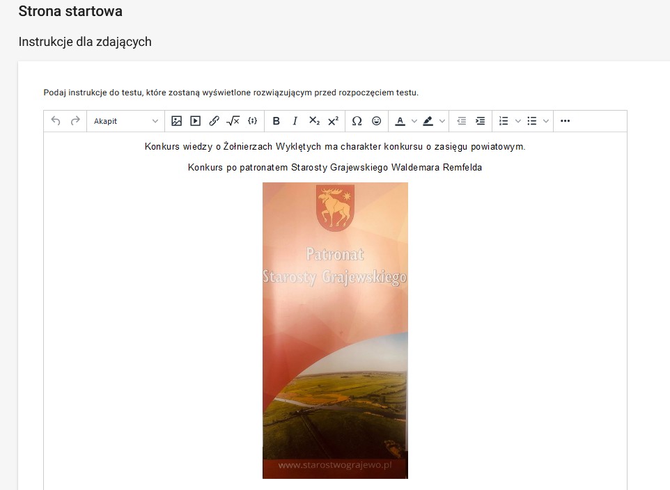This screenshot has width=670, height=490.
Task: Open the Akapit paragraph style dropdown
Action: point(125,121)
